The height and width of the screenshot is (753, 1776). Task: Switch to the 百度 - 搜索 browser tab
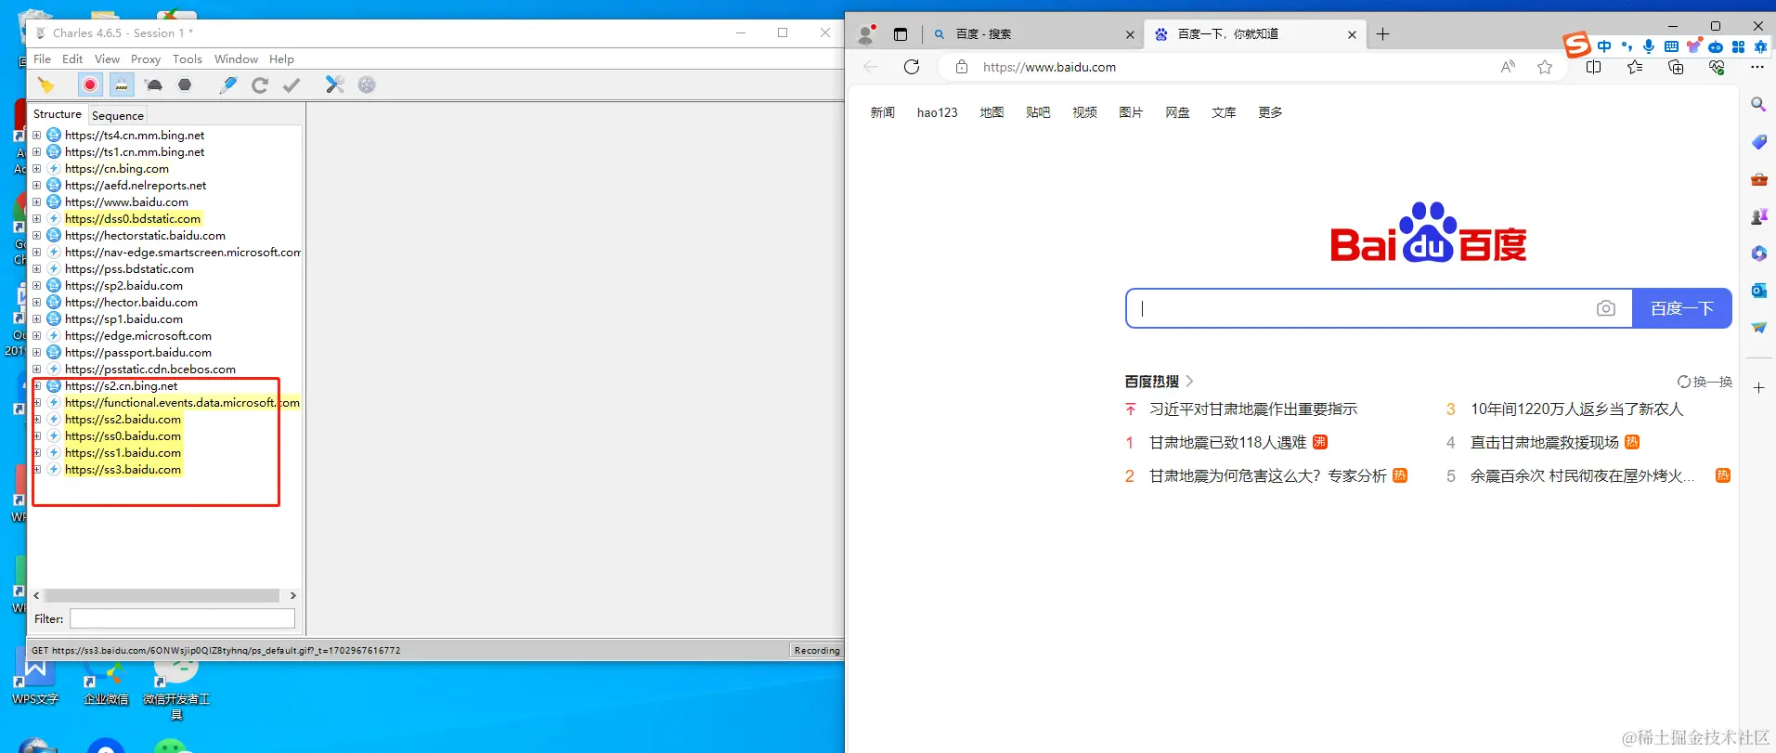coord(1033,34)
